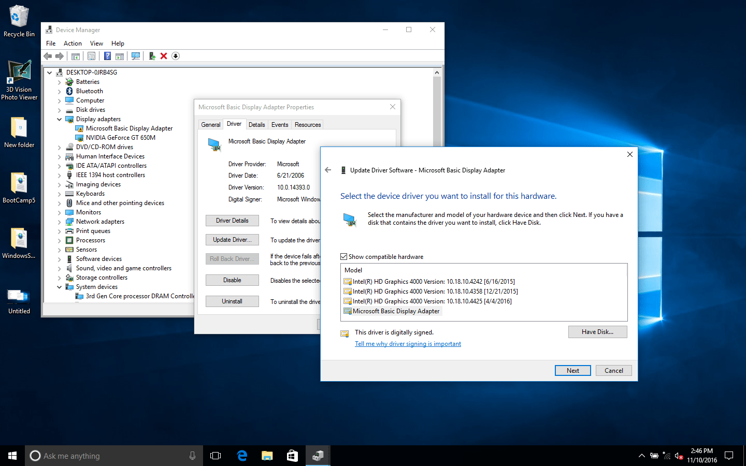Click the Help question-mark toolbar icon
Screen dimensions: 746x466
point(107,56)
